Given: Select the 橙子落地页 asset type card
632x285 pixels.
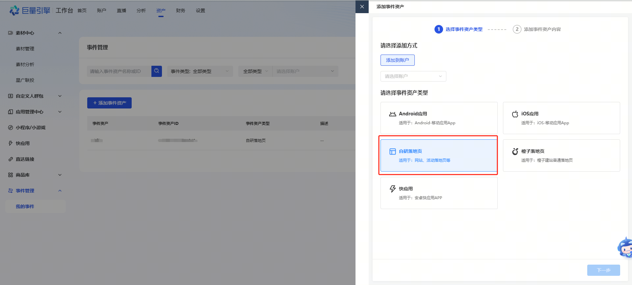Looking at the screenshot, I should (561, 155).
